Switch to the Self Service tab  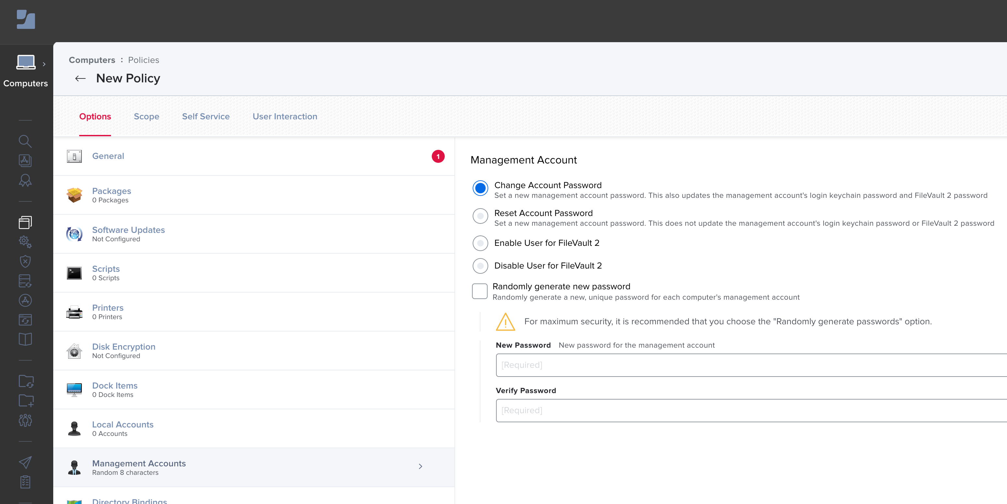coord(205,116)
